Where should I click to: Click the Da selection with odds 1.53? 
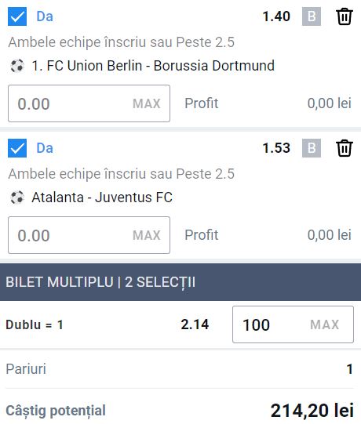point(45,148)
